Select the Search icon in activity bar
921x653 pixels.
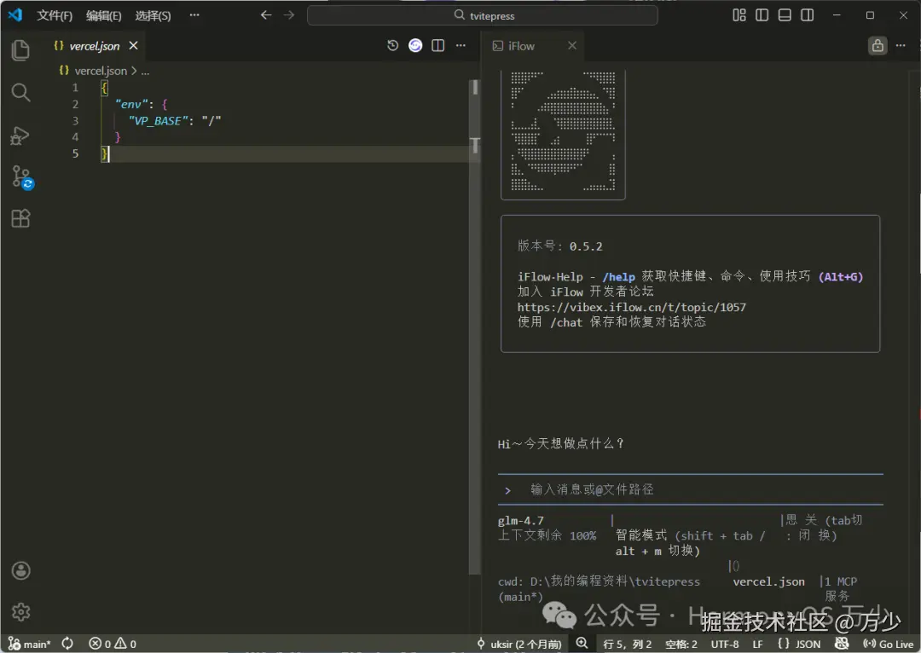pyautogui.click(x=20, y=92)
